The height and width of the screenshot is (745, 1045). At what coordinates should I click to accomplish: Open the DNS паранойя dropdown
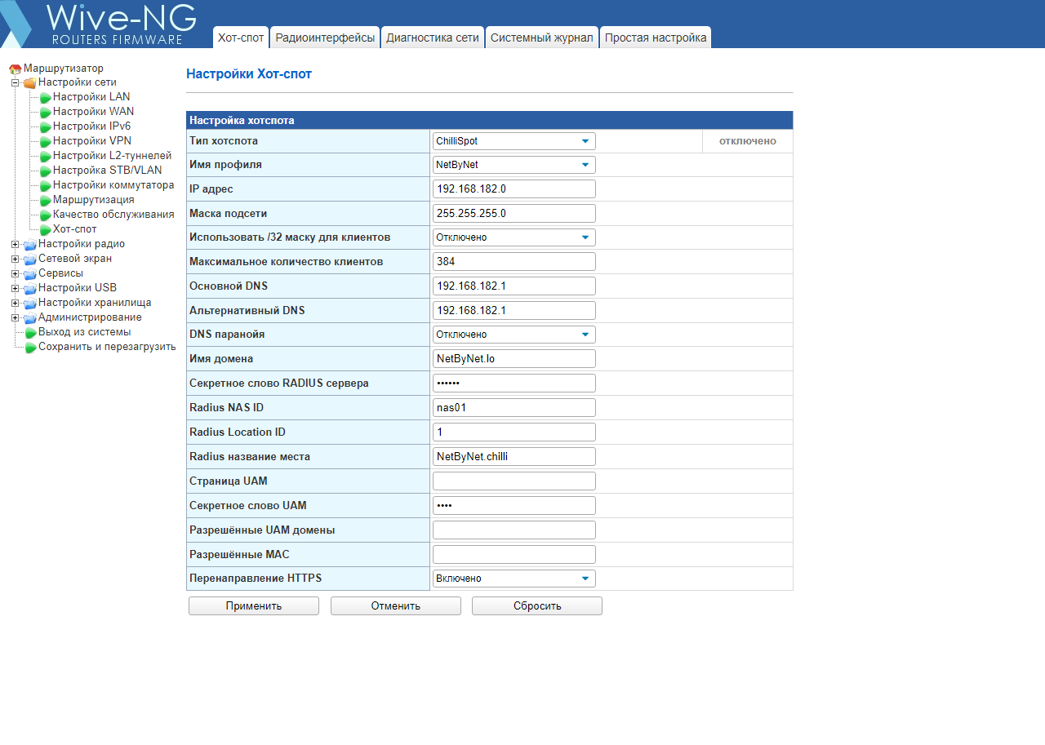(514, 335)
